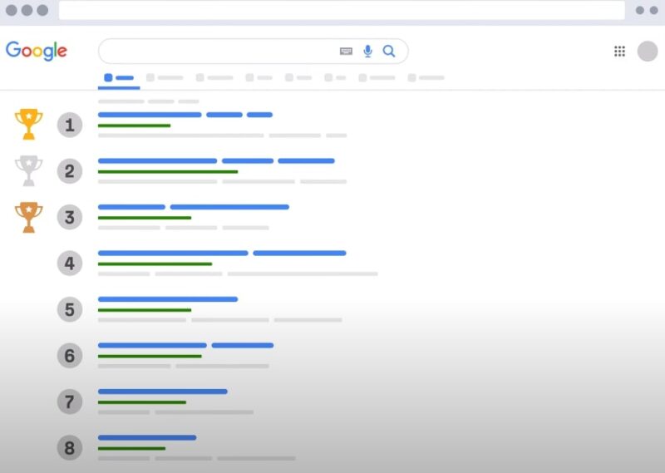The height and width of the screenshot is (473, 665).
Task: Open the Google apps grid icon
Action: pos(619,52)
